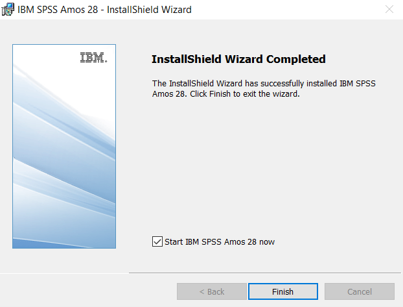The height and width of the screenshot is (307, 403).
Task: Click the gray footer area left of Back
Action: (x=84, y=291)
